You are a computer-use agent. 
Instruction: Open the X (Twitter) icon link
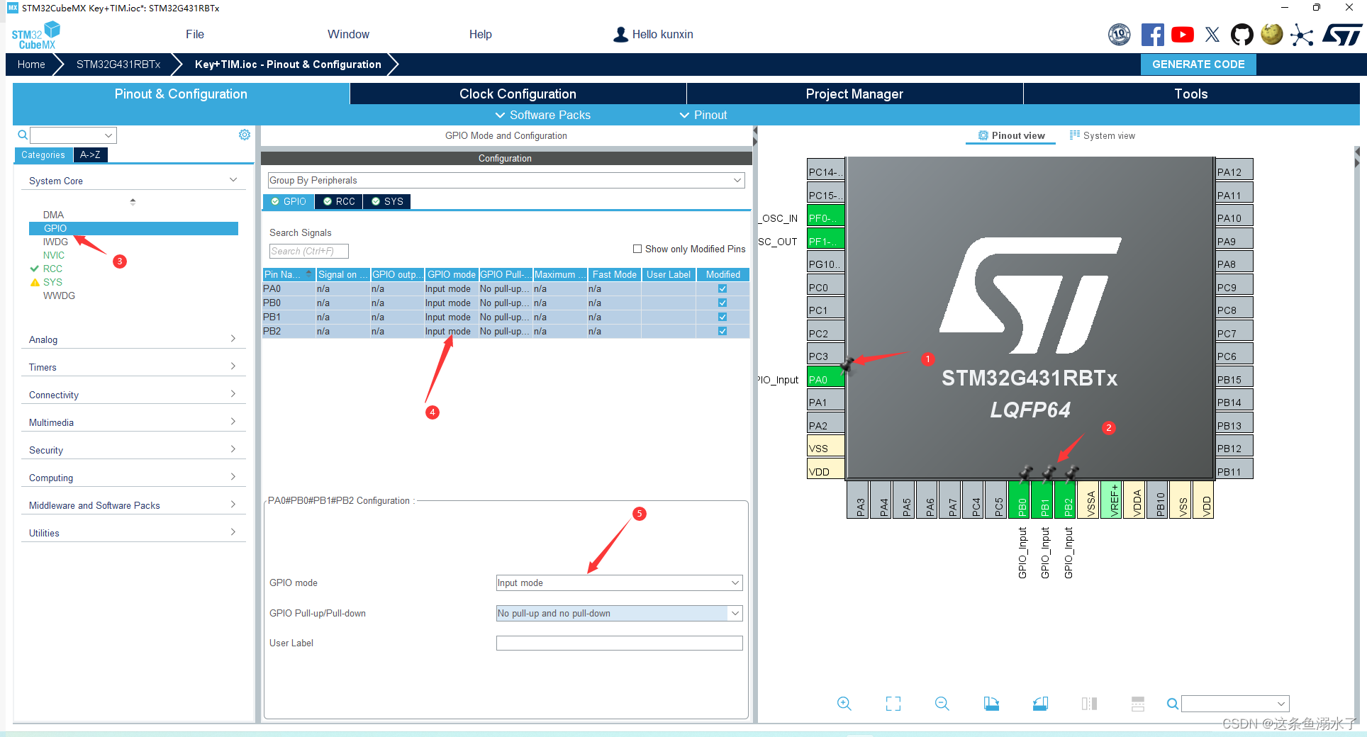1212,34
